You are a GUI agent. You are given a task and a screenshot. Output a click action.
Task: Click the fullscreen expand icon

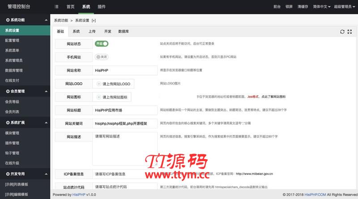pos(349,32)
